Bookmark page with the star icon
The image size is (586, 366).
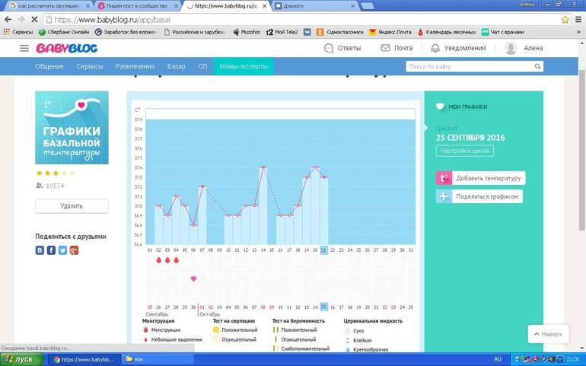(565, 19)
